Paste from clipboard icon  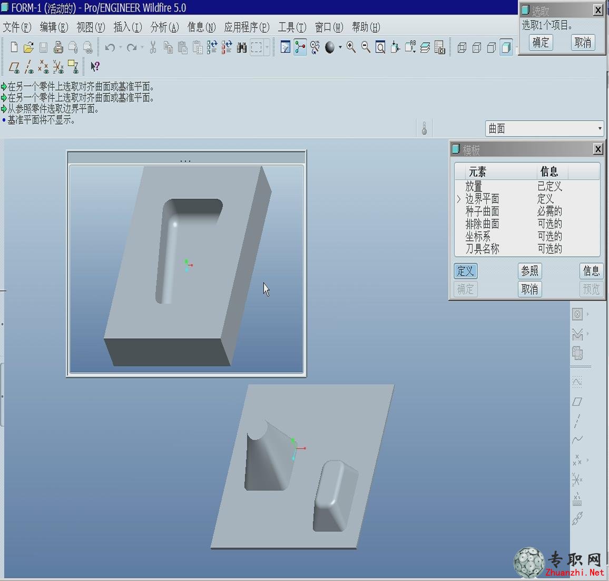click(x=183, y=47)
